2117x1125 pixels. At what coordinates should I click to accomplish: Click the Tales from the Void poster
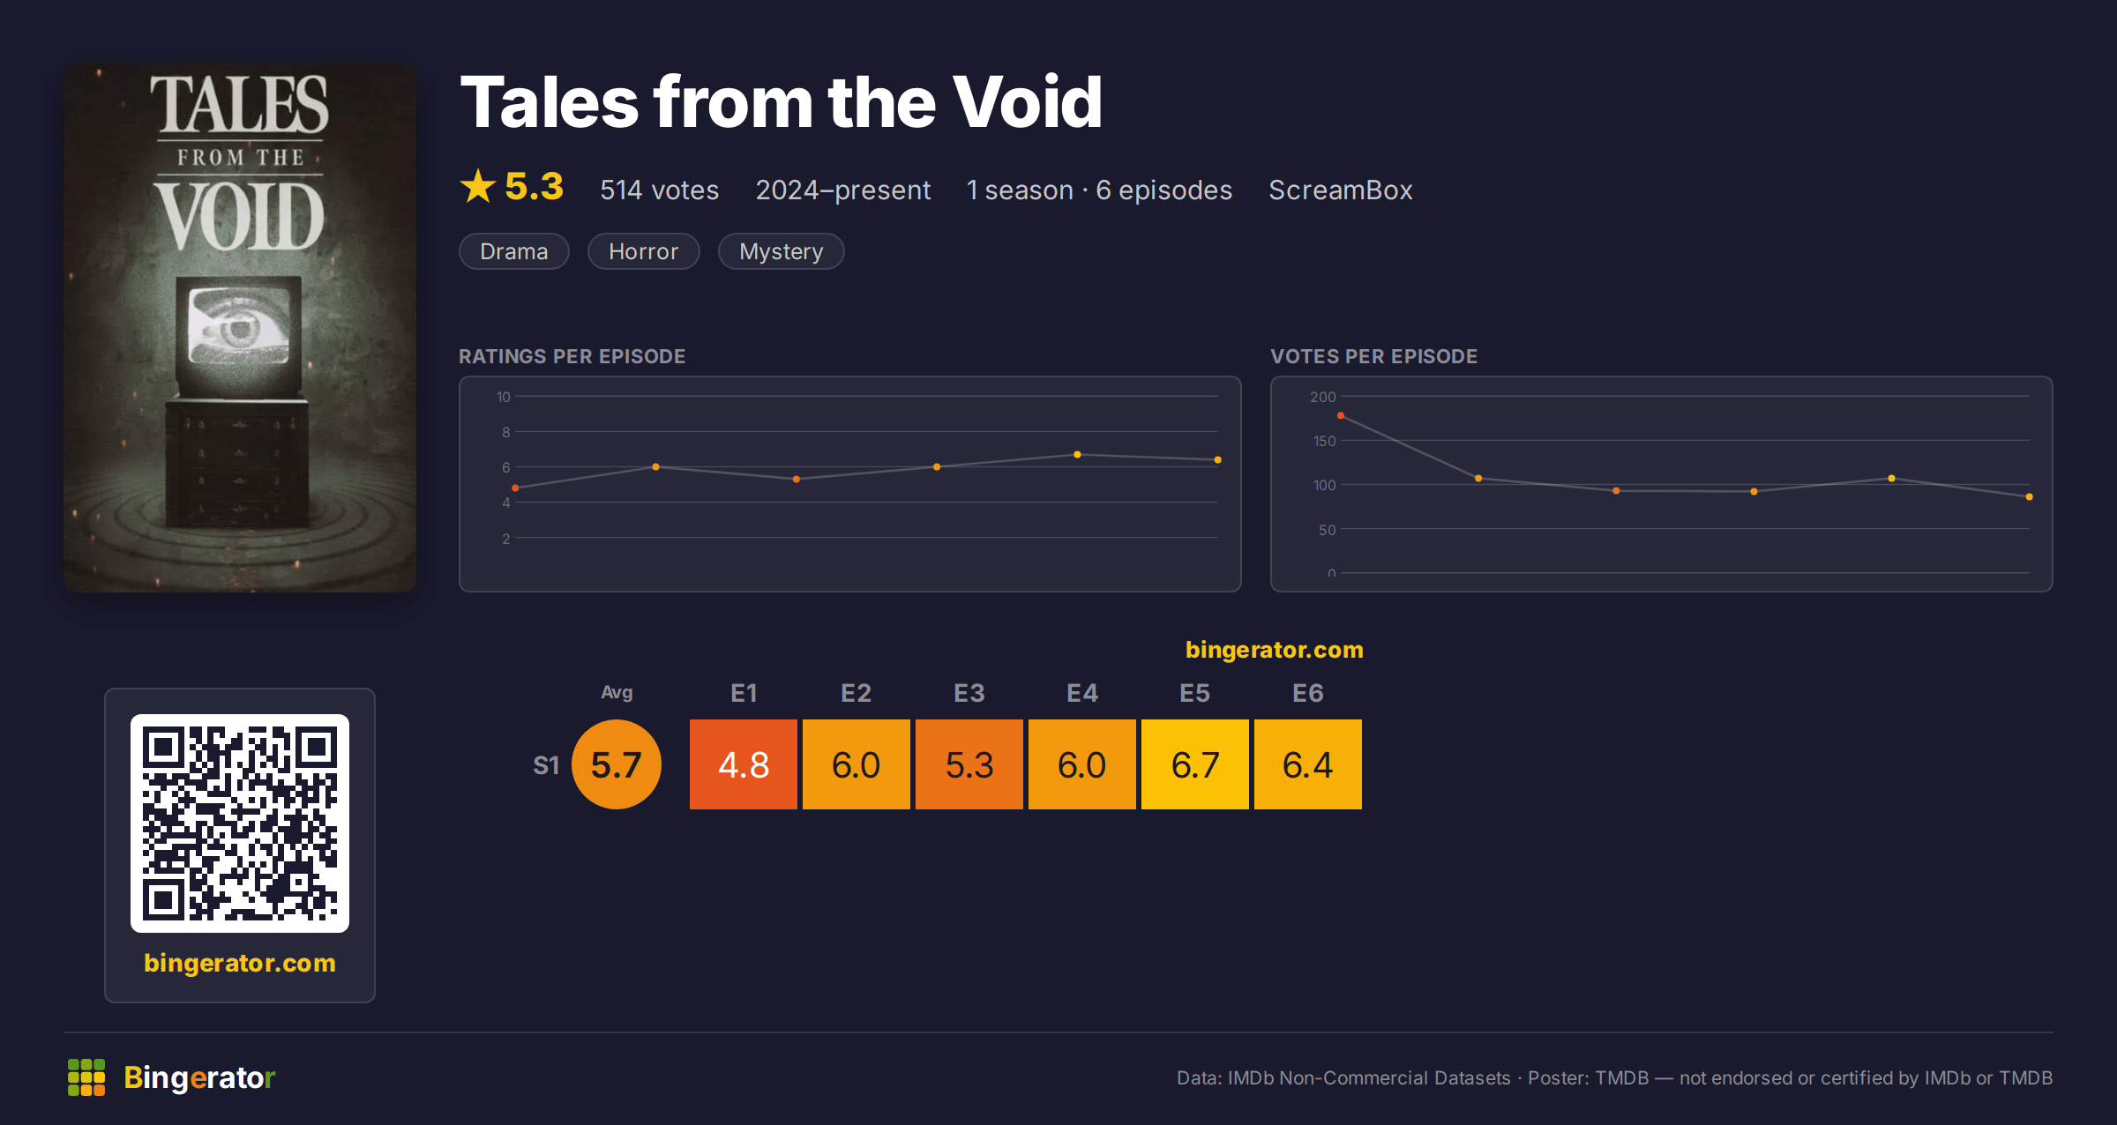click(x=240, y=328)
